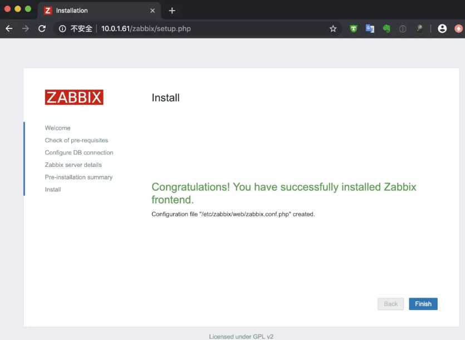Select the Welcome step

coord(57,128)
